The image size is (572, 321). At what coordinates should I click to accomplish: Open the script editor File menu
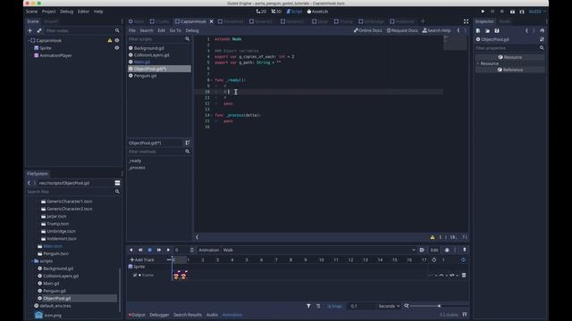132,30
